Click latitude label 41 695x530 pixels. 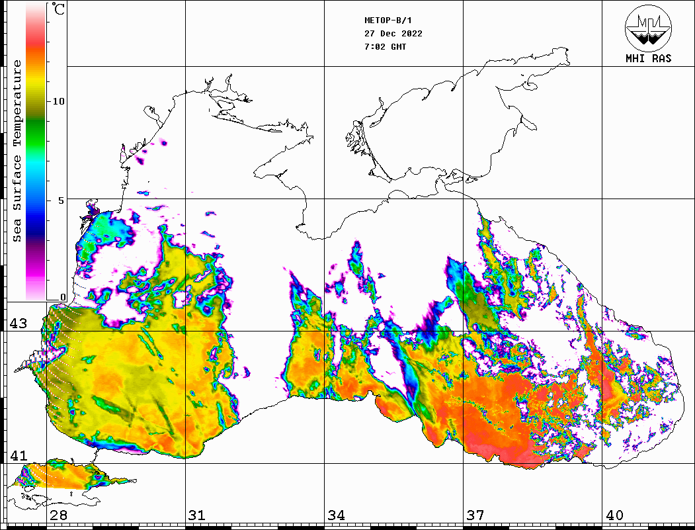pyautogui.click(x=18, y=455)
